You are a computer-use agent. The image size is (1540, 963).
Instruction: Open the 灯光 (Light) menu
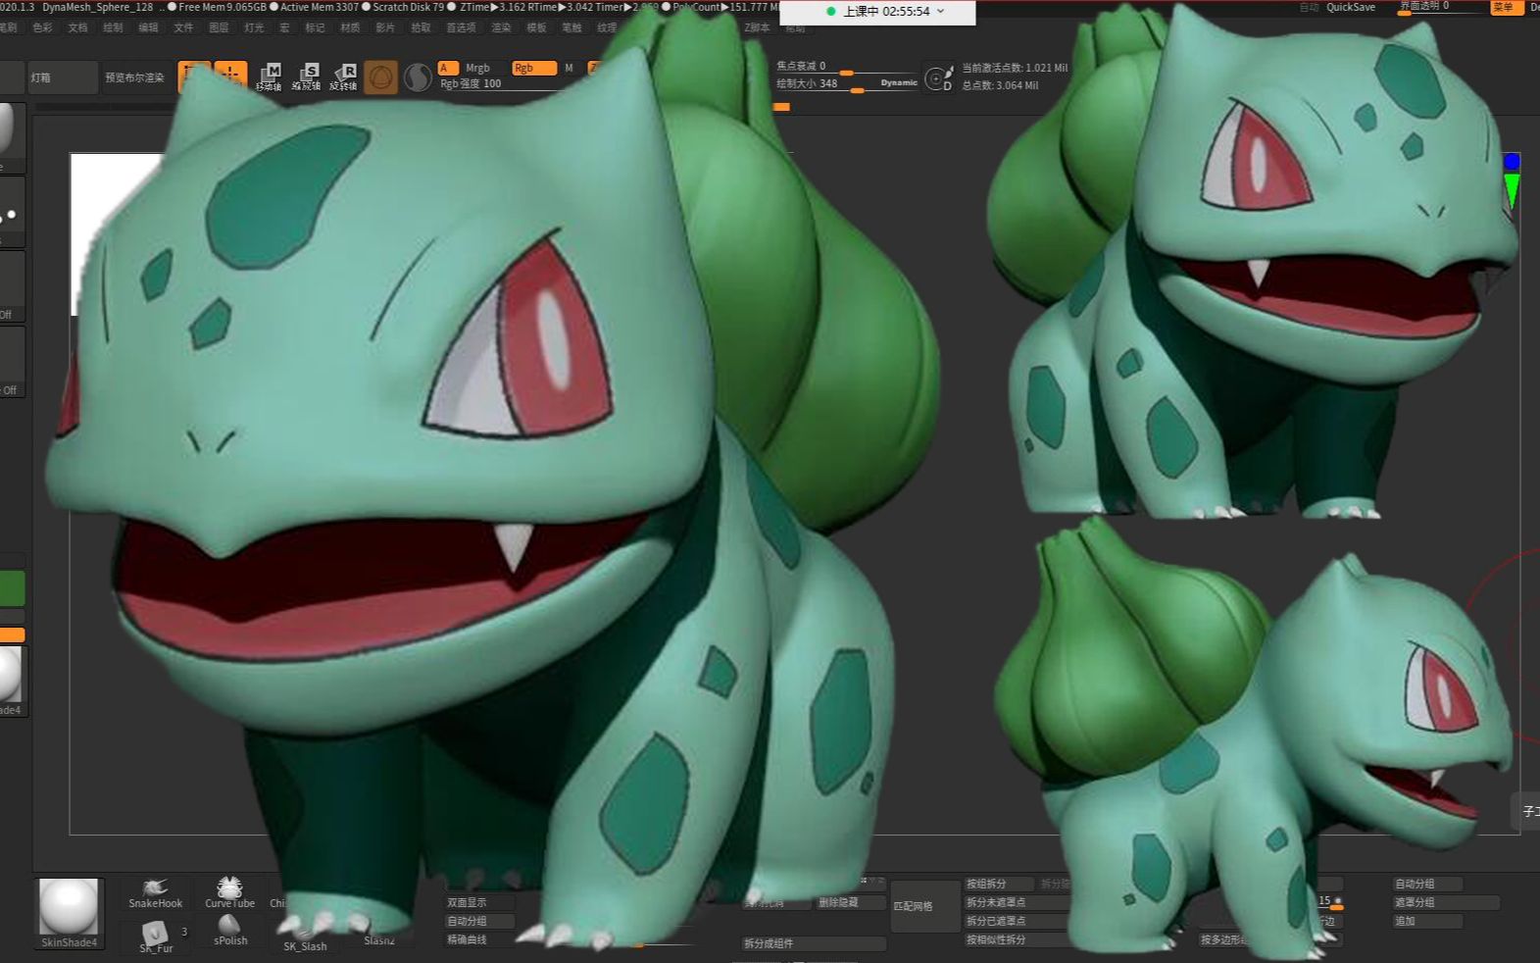(x=254, y=28)
